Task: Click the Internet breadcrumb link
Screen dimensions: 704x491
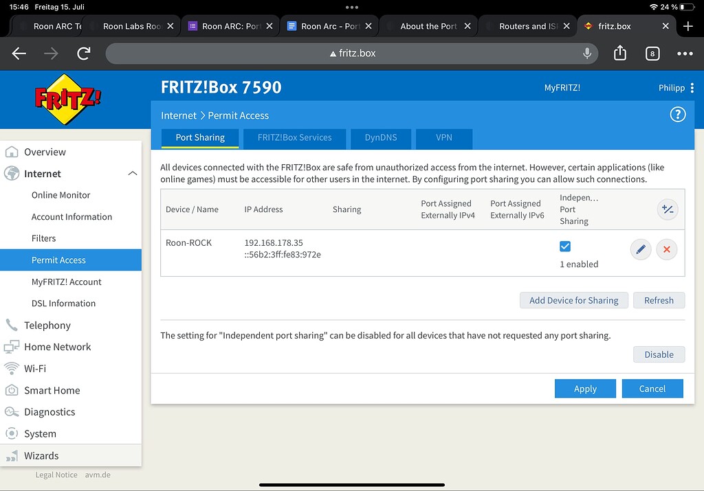Action: pyautogui.click(x=179, y=115)
